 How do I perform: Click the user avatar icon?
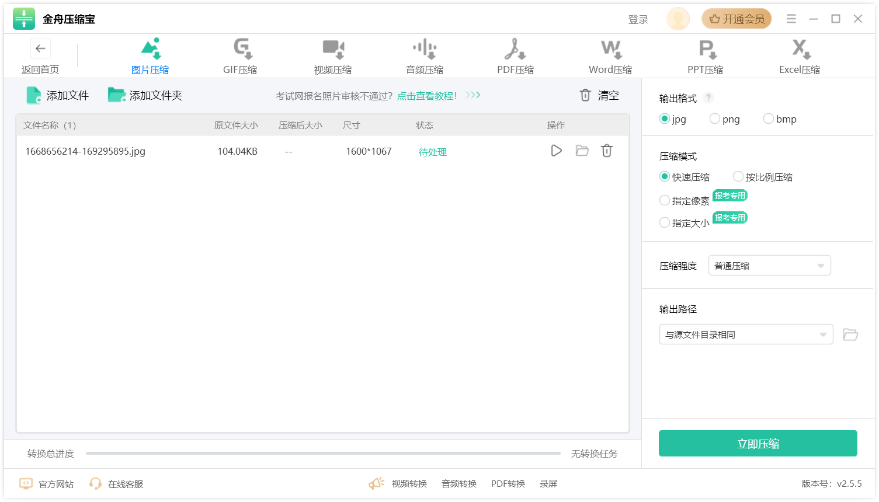[x=678, y=19]
